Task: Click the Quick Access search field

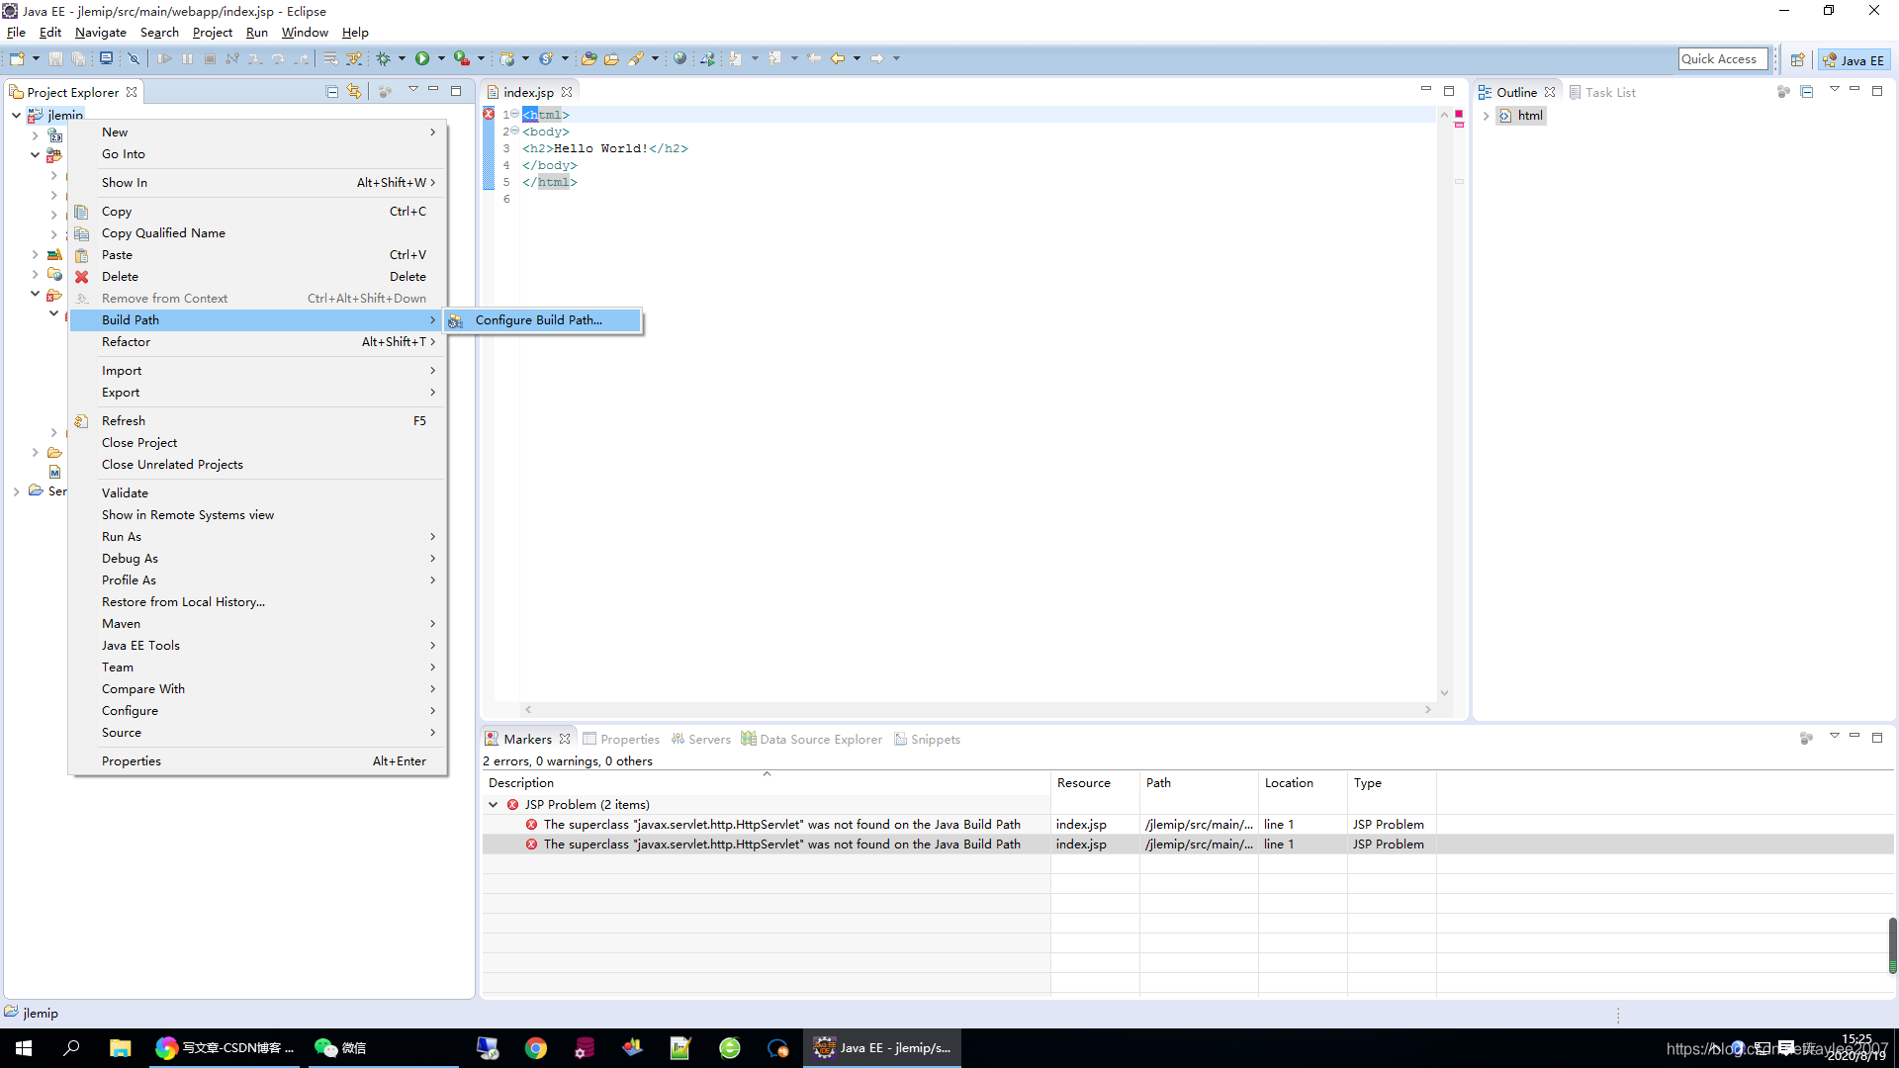Action: click(x=1722, y=59)
